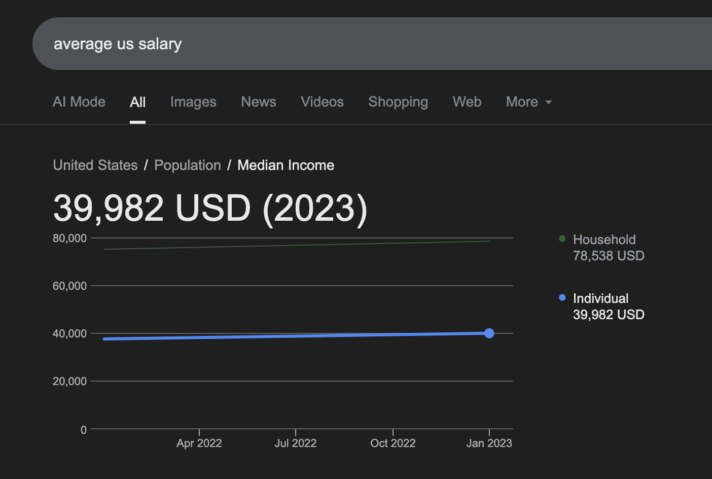Click the '80,000' y-axis label
712x479 pixels.
[69, 238]
